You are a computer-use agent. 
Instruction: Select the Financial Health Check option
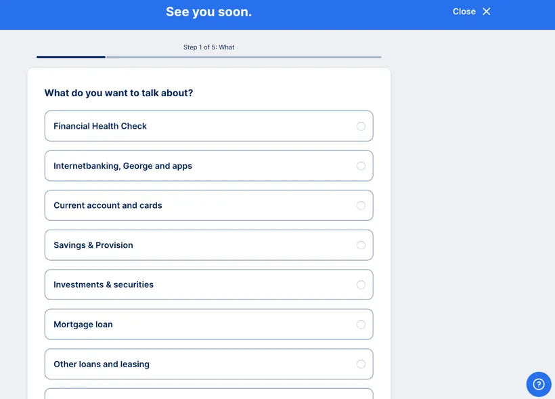(x=361, y=126)
